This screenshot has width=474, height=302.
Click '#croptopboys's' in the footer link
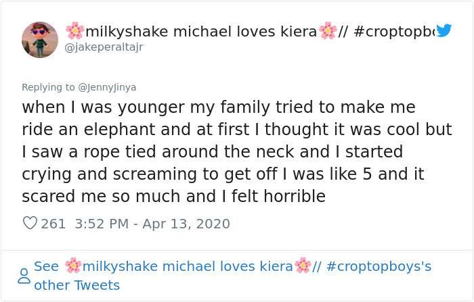click(x=379, y=266)
